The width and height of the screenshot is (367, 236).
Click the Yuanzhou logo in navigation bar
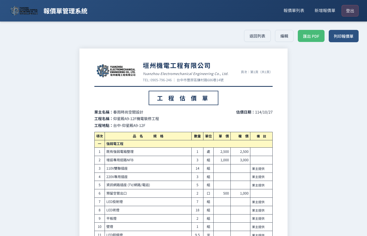pos(24,11)
